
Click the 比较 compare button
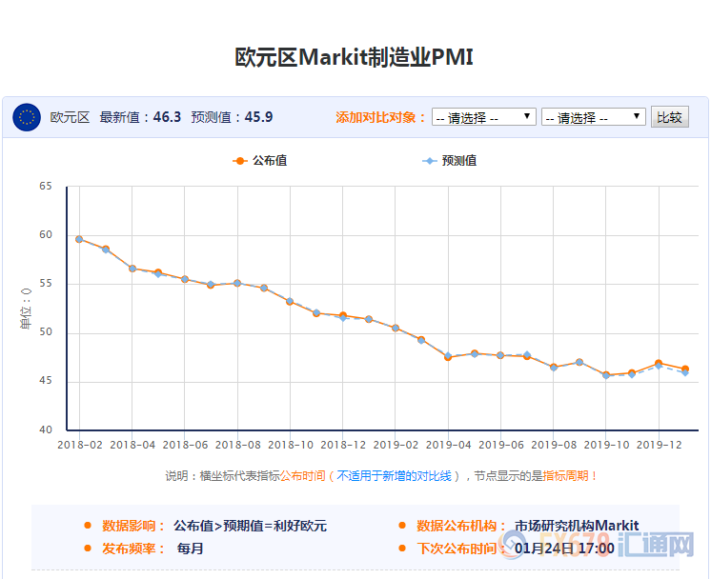pos(670,117)
